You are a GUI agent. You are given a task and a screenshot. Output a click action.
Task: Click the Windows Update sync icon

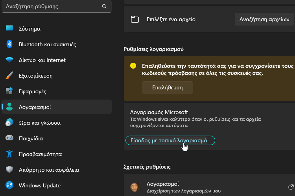(x=9, y=185)
